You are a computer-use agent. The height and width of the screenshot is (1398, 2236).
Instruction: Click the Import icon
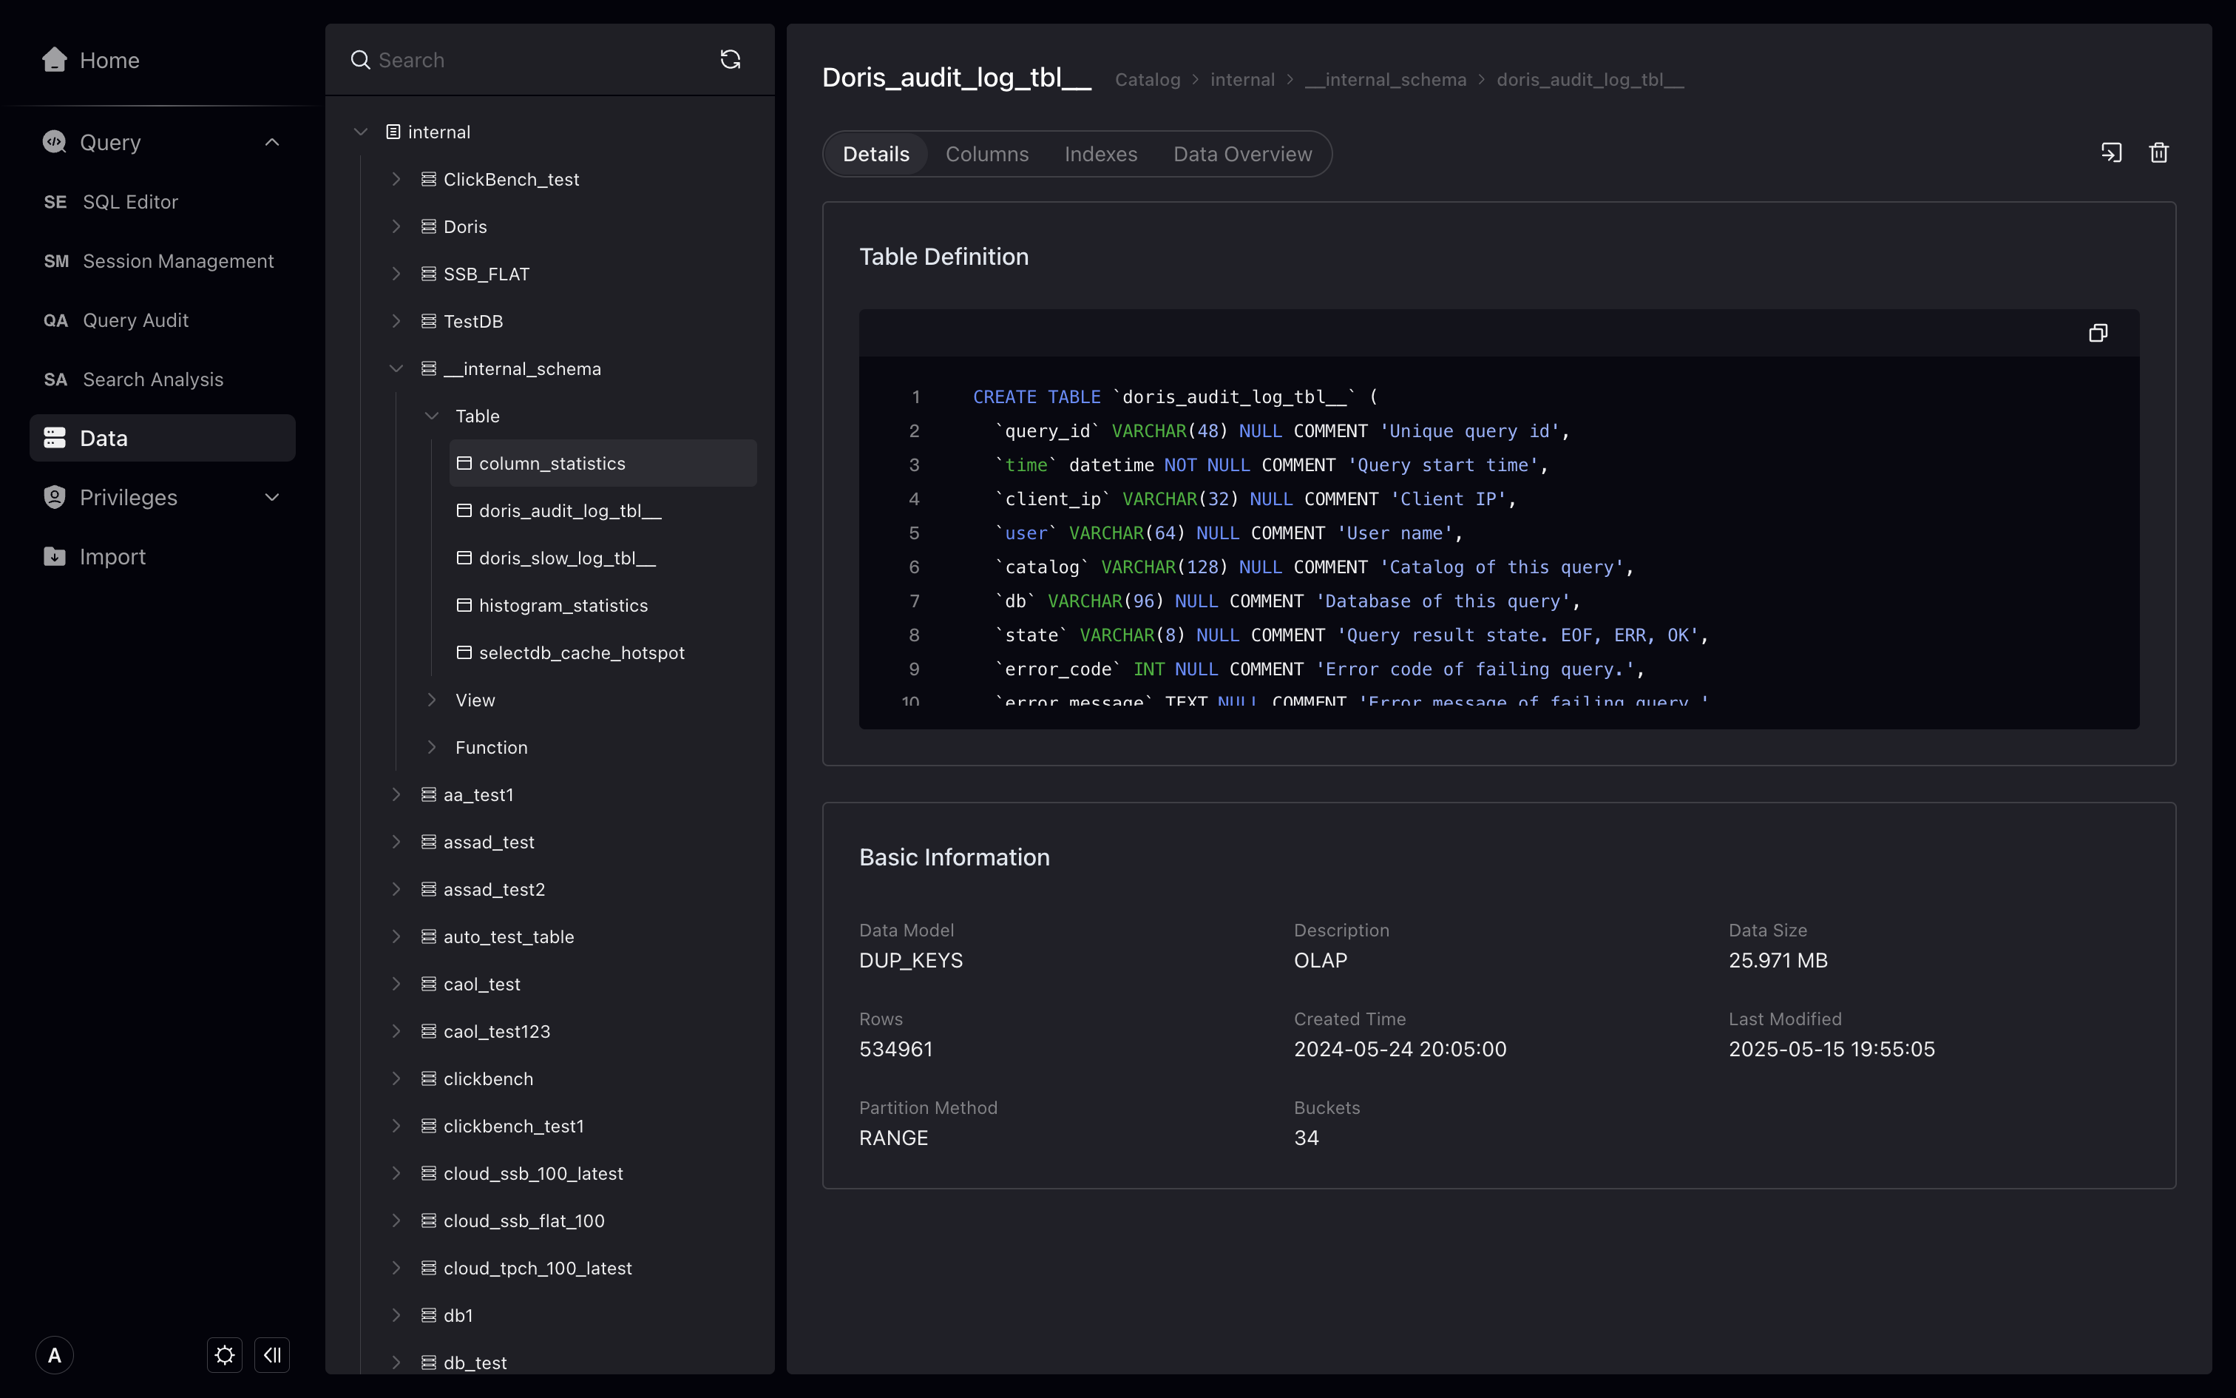coord(55,556)
